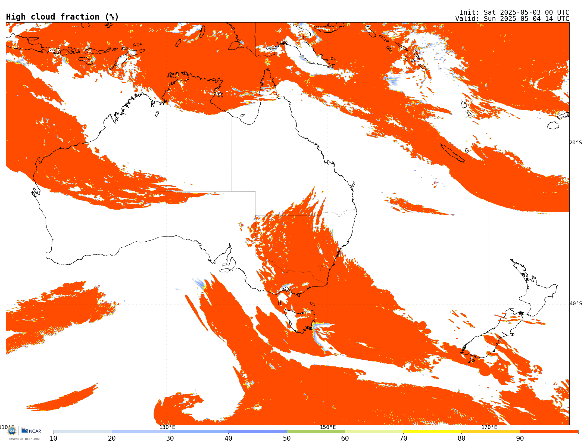Image resolution: width=587 pixels, height=442 pixels.
Task: Click the 40°S latitude label
Action: pyautogui.click(x=576, y=304)
